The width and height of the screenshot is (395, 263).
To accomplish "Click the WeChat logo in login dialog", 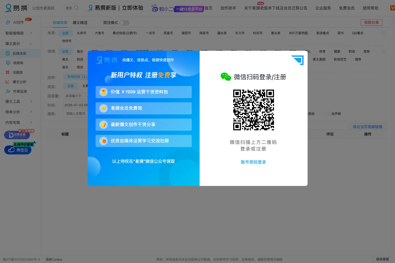I will point(226,77).
